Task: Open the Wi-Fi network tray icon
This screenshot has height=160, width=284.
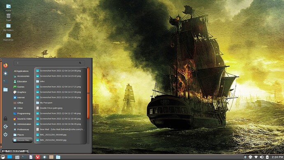Action: pos(256,157)
